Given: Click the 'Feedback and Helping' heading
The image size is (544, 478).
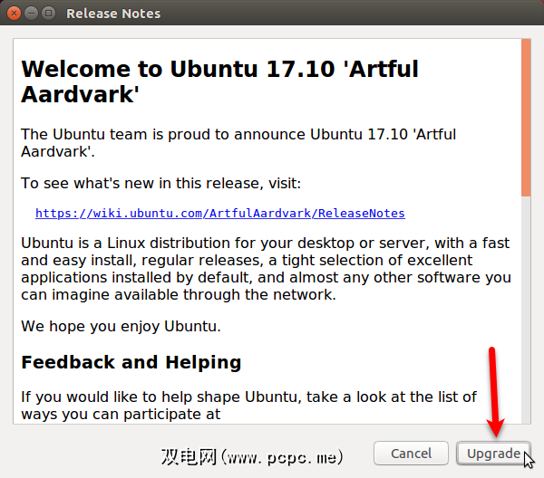Looking at the screenshot, I should (x=131, y=362).
